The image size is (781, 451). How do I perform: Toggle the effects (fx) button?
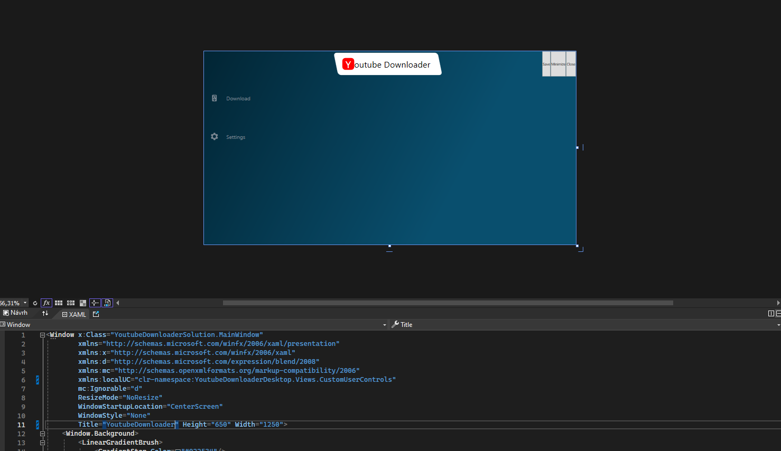[47, 303]
